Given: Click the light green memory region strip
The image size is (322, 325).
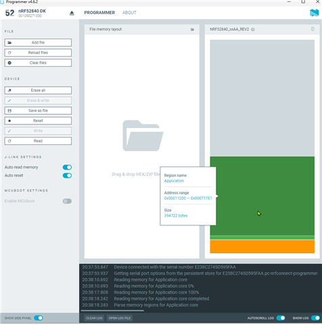Looking at the screenshot, I should click(262, 238).
